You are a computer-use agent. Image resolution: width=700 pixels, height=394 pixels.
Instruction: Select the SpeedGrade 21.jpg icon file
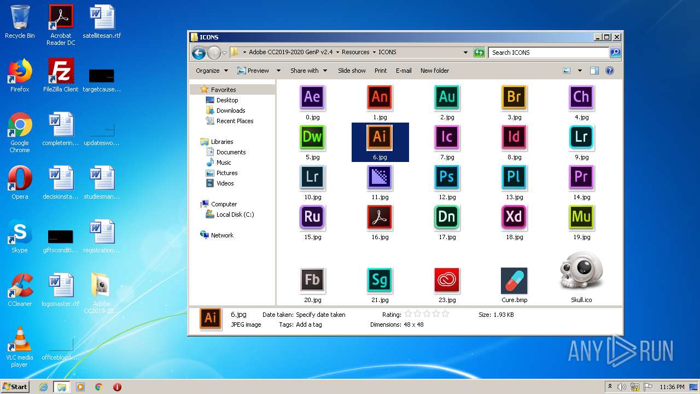click(x=380, y=280)
